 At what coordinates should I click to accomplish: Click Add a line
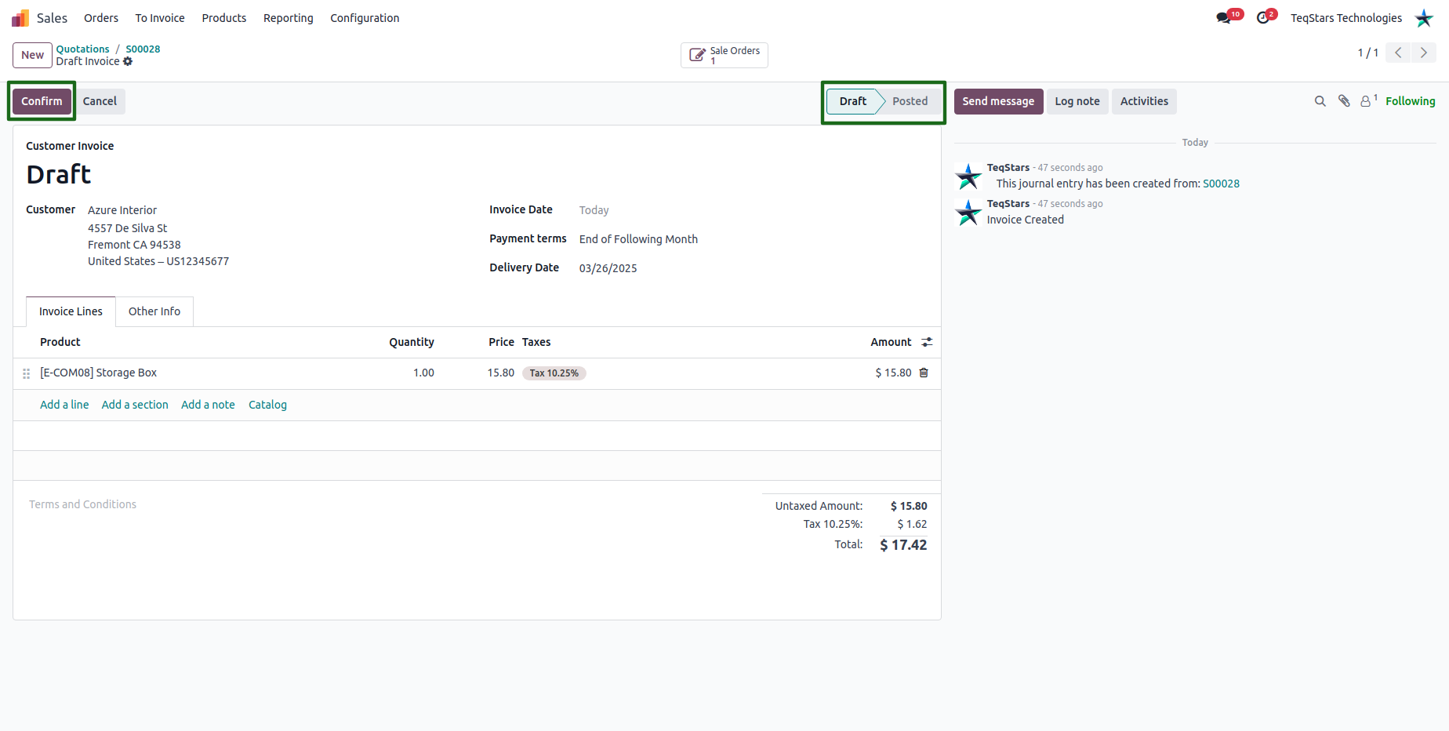64,405
